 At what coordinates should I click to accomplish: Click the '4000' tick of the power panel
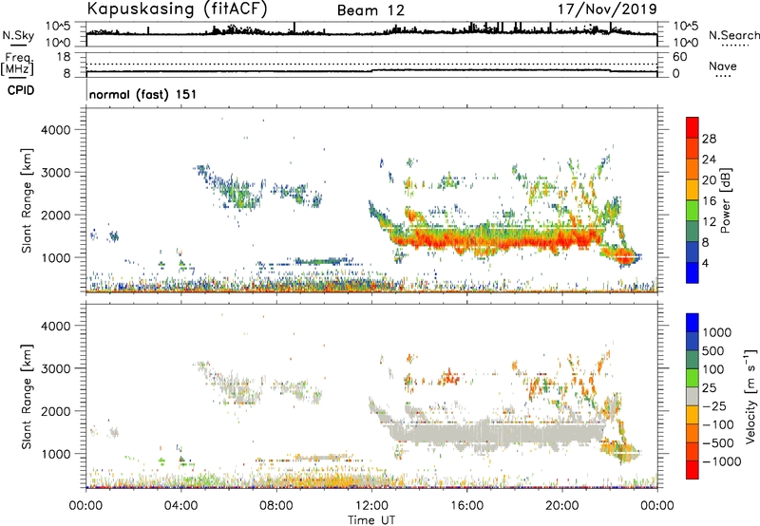(x=56, y=130)
